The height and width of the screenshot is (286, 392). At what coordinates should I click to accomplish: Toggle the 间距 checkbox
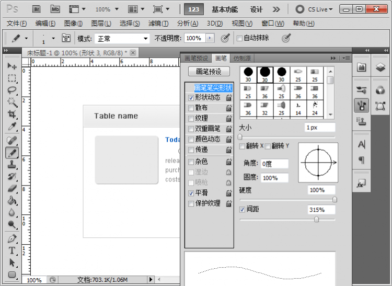242,209
